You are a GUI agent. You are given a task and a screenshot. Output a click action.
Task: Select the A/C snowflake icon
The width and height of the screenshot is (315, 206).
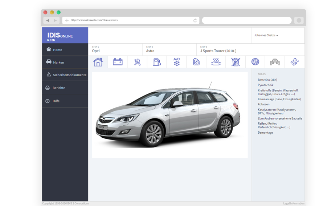click(177, 62)
